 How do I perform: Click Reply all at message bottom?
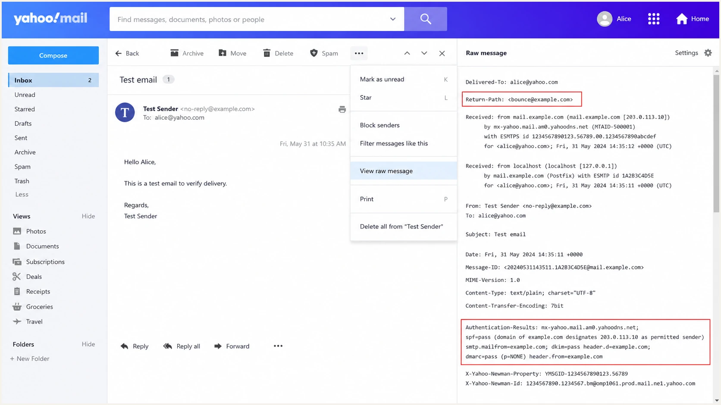point(182,346)
